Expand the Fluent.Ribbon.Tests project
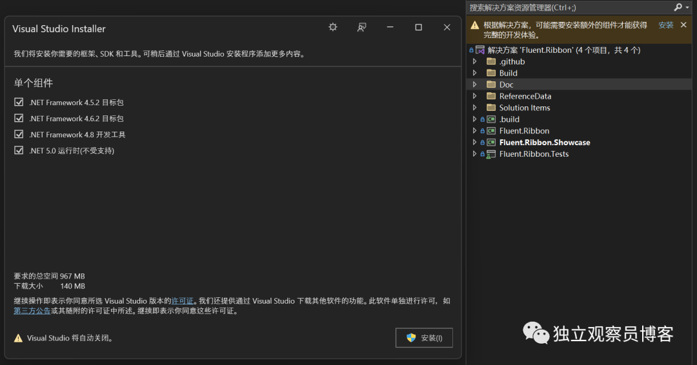This screenshot has width=697, height=365. coord(474,153)
